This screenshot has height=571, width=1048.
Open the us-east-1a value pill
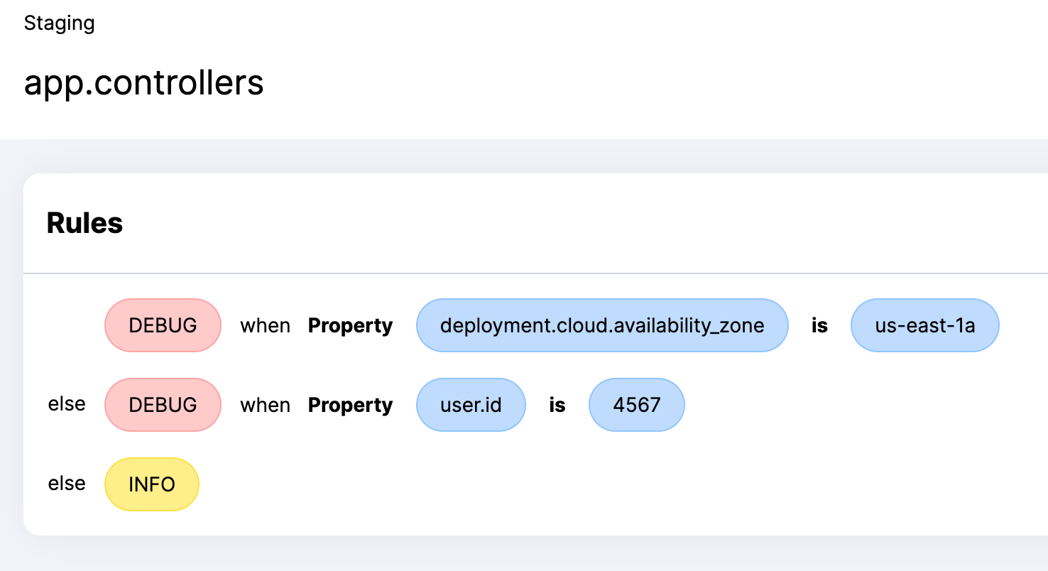(924, 325)
